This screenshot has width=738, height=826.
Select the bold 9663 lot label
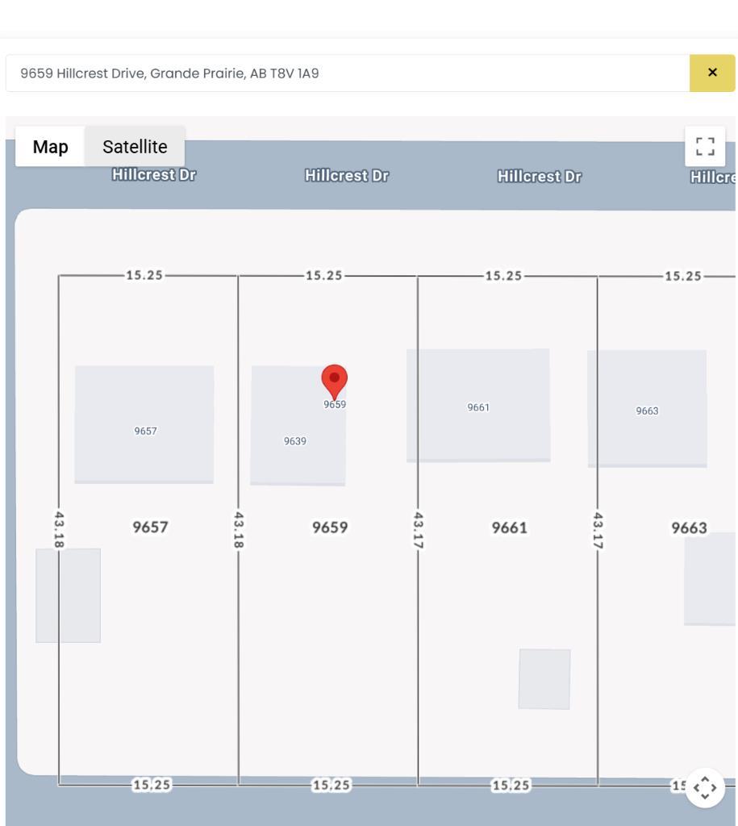coord(689,528)
